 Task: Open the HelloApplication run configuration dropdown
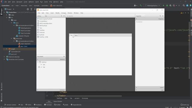click(152, 5)
